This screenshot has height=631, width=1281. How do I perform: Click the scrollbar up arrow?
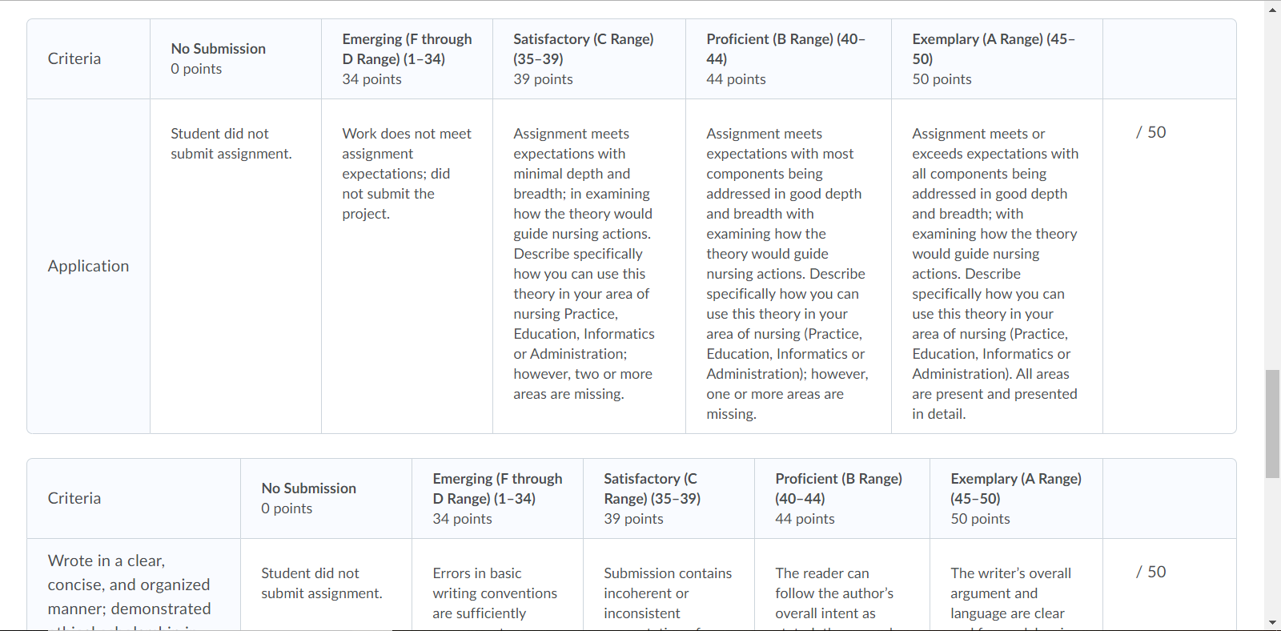point(1273,9)
